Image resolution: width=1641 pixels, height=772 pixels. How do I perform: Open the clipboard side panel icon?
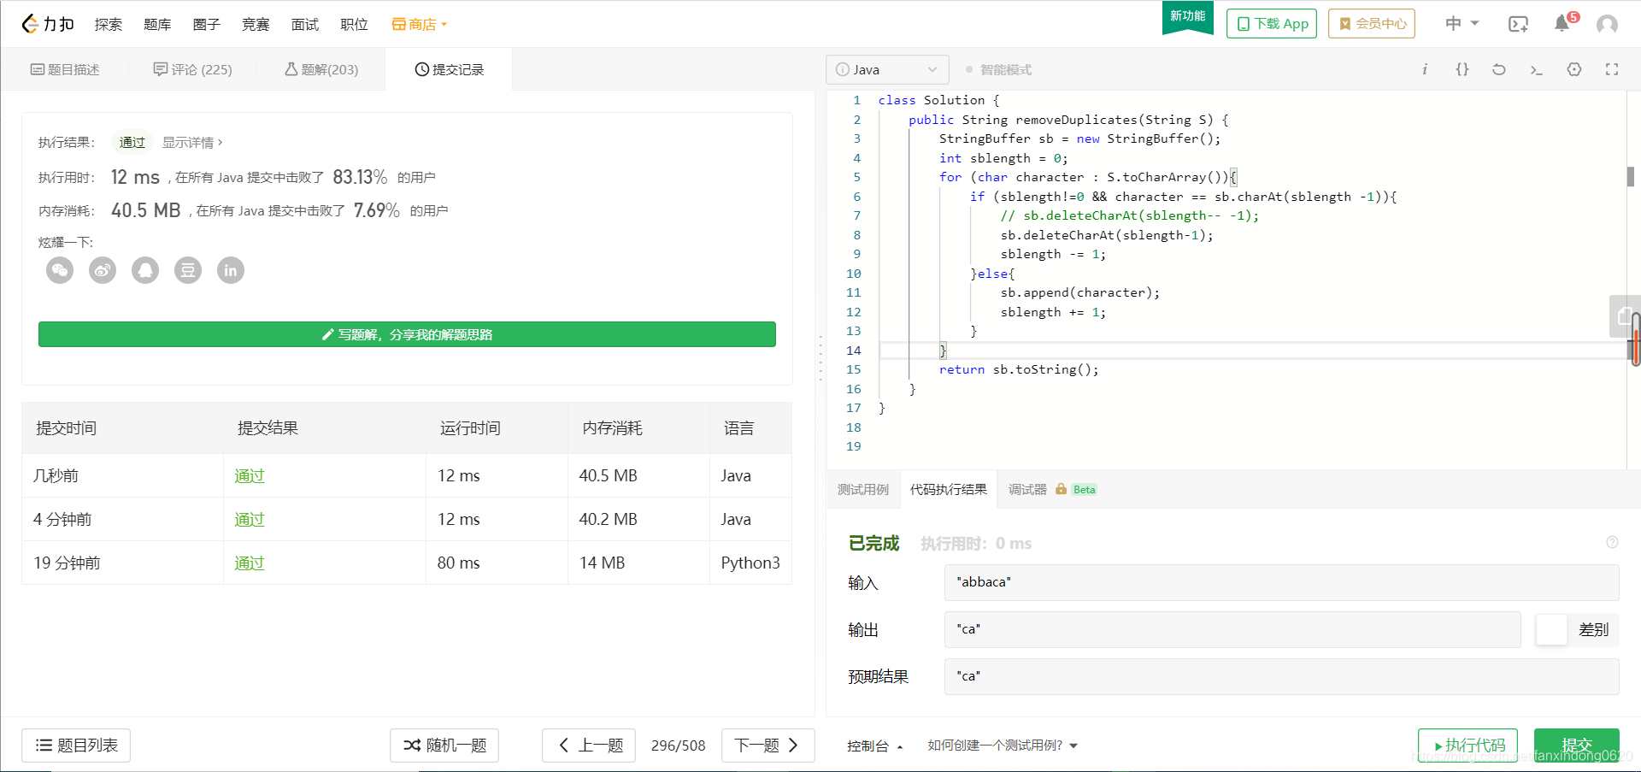1624,317
